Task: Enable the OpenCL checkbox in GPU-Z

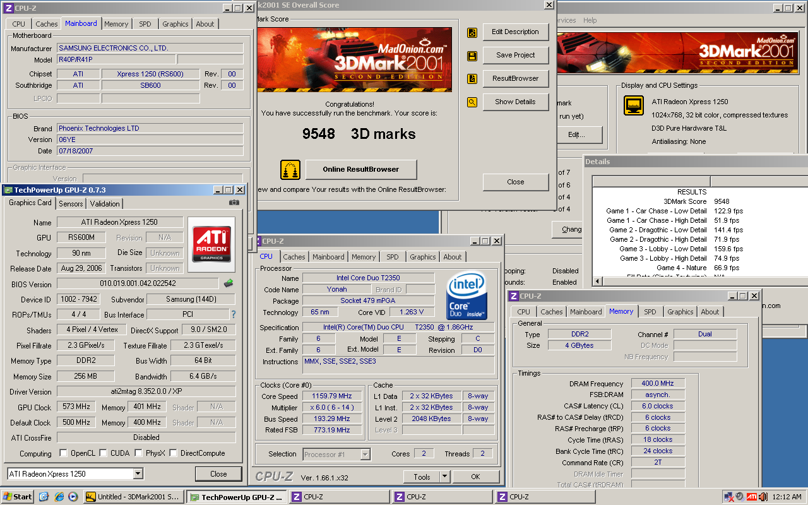Action: tap(63, 453)
